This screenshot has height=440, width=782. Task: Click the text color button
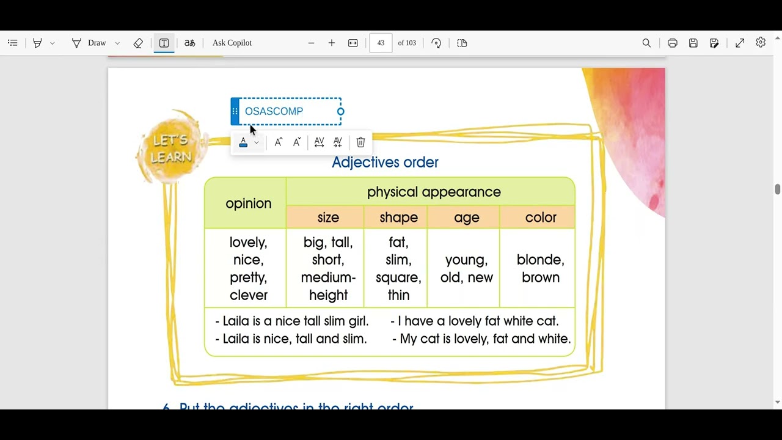click(x=243, y=142)
